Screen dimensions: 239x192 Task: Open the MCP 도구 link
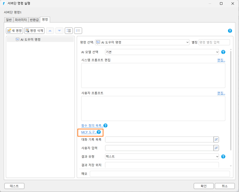[89, 132]
